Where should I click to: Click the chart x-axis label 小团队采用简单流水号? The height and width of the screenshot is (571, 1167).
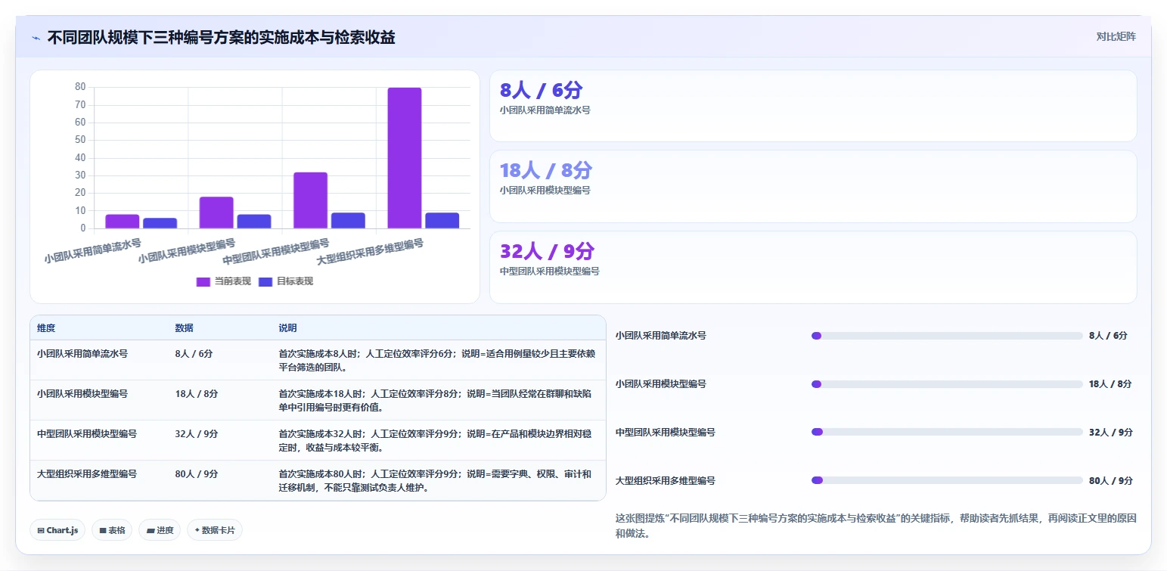click(x=93, y=251)
